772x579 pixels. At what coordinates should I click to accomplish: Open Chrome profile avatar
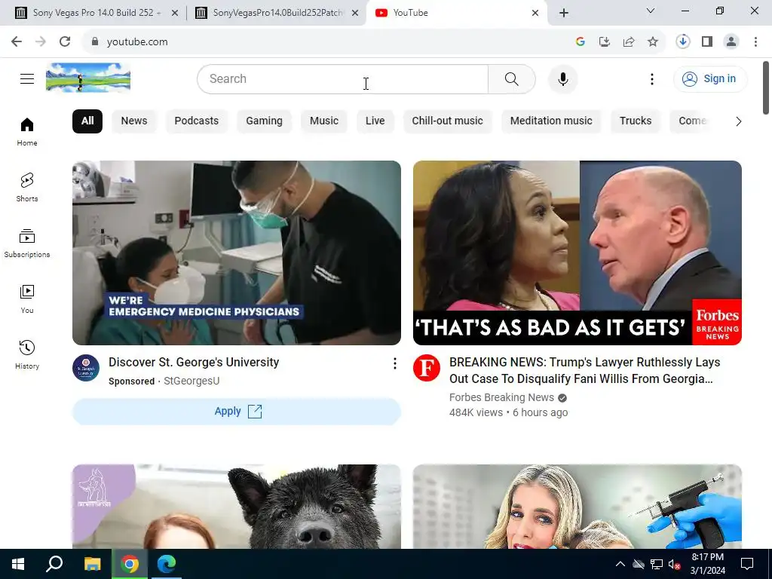pos(731,42)
